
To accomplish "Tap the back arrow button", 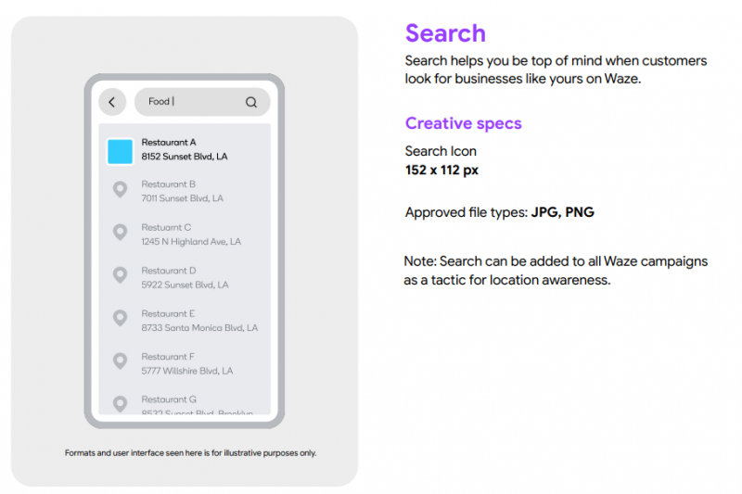I will 112,102.
